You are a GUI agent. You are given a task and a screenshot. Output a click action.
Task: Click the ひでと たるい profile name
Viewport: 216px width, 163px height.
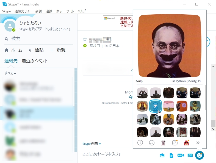point(30,23)
